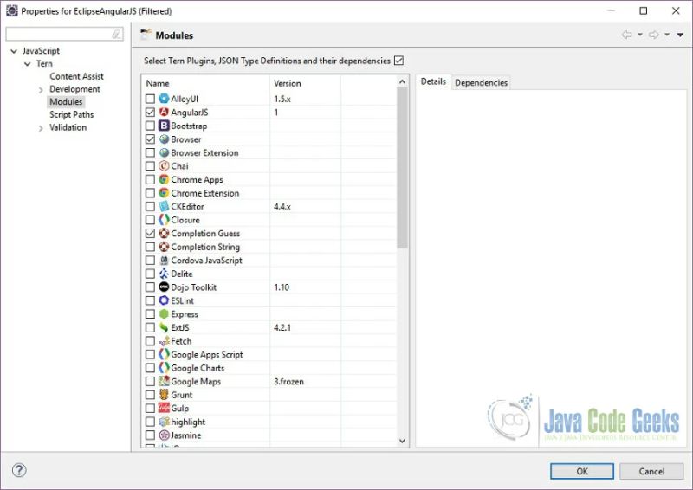Click the Google Charts icon

tap(164, 368)
